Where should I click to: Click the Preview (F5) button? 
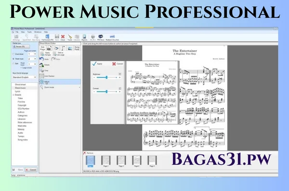point(21,47)
